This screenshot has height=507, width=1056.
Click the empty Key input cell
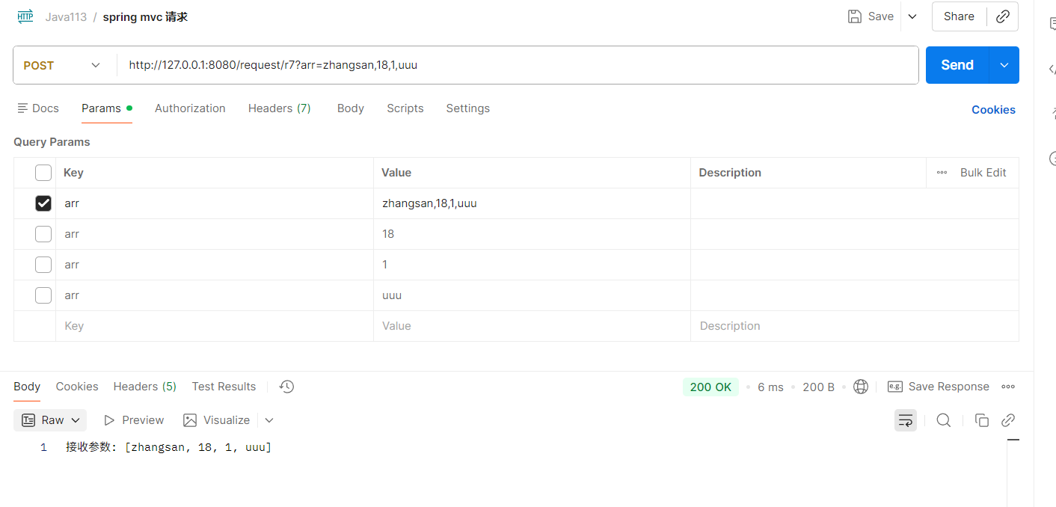[x=215, y=326]
